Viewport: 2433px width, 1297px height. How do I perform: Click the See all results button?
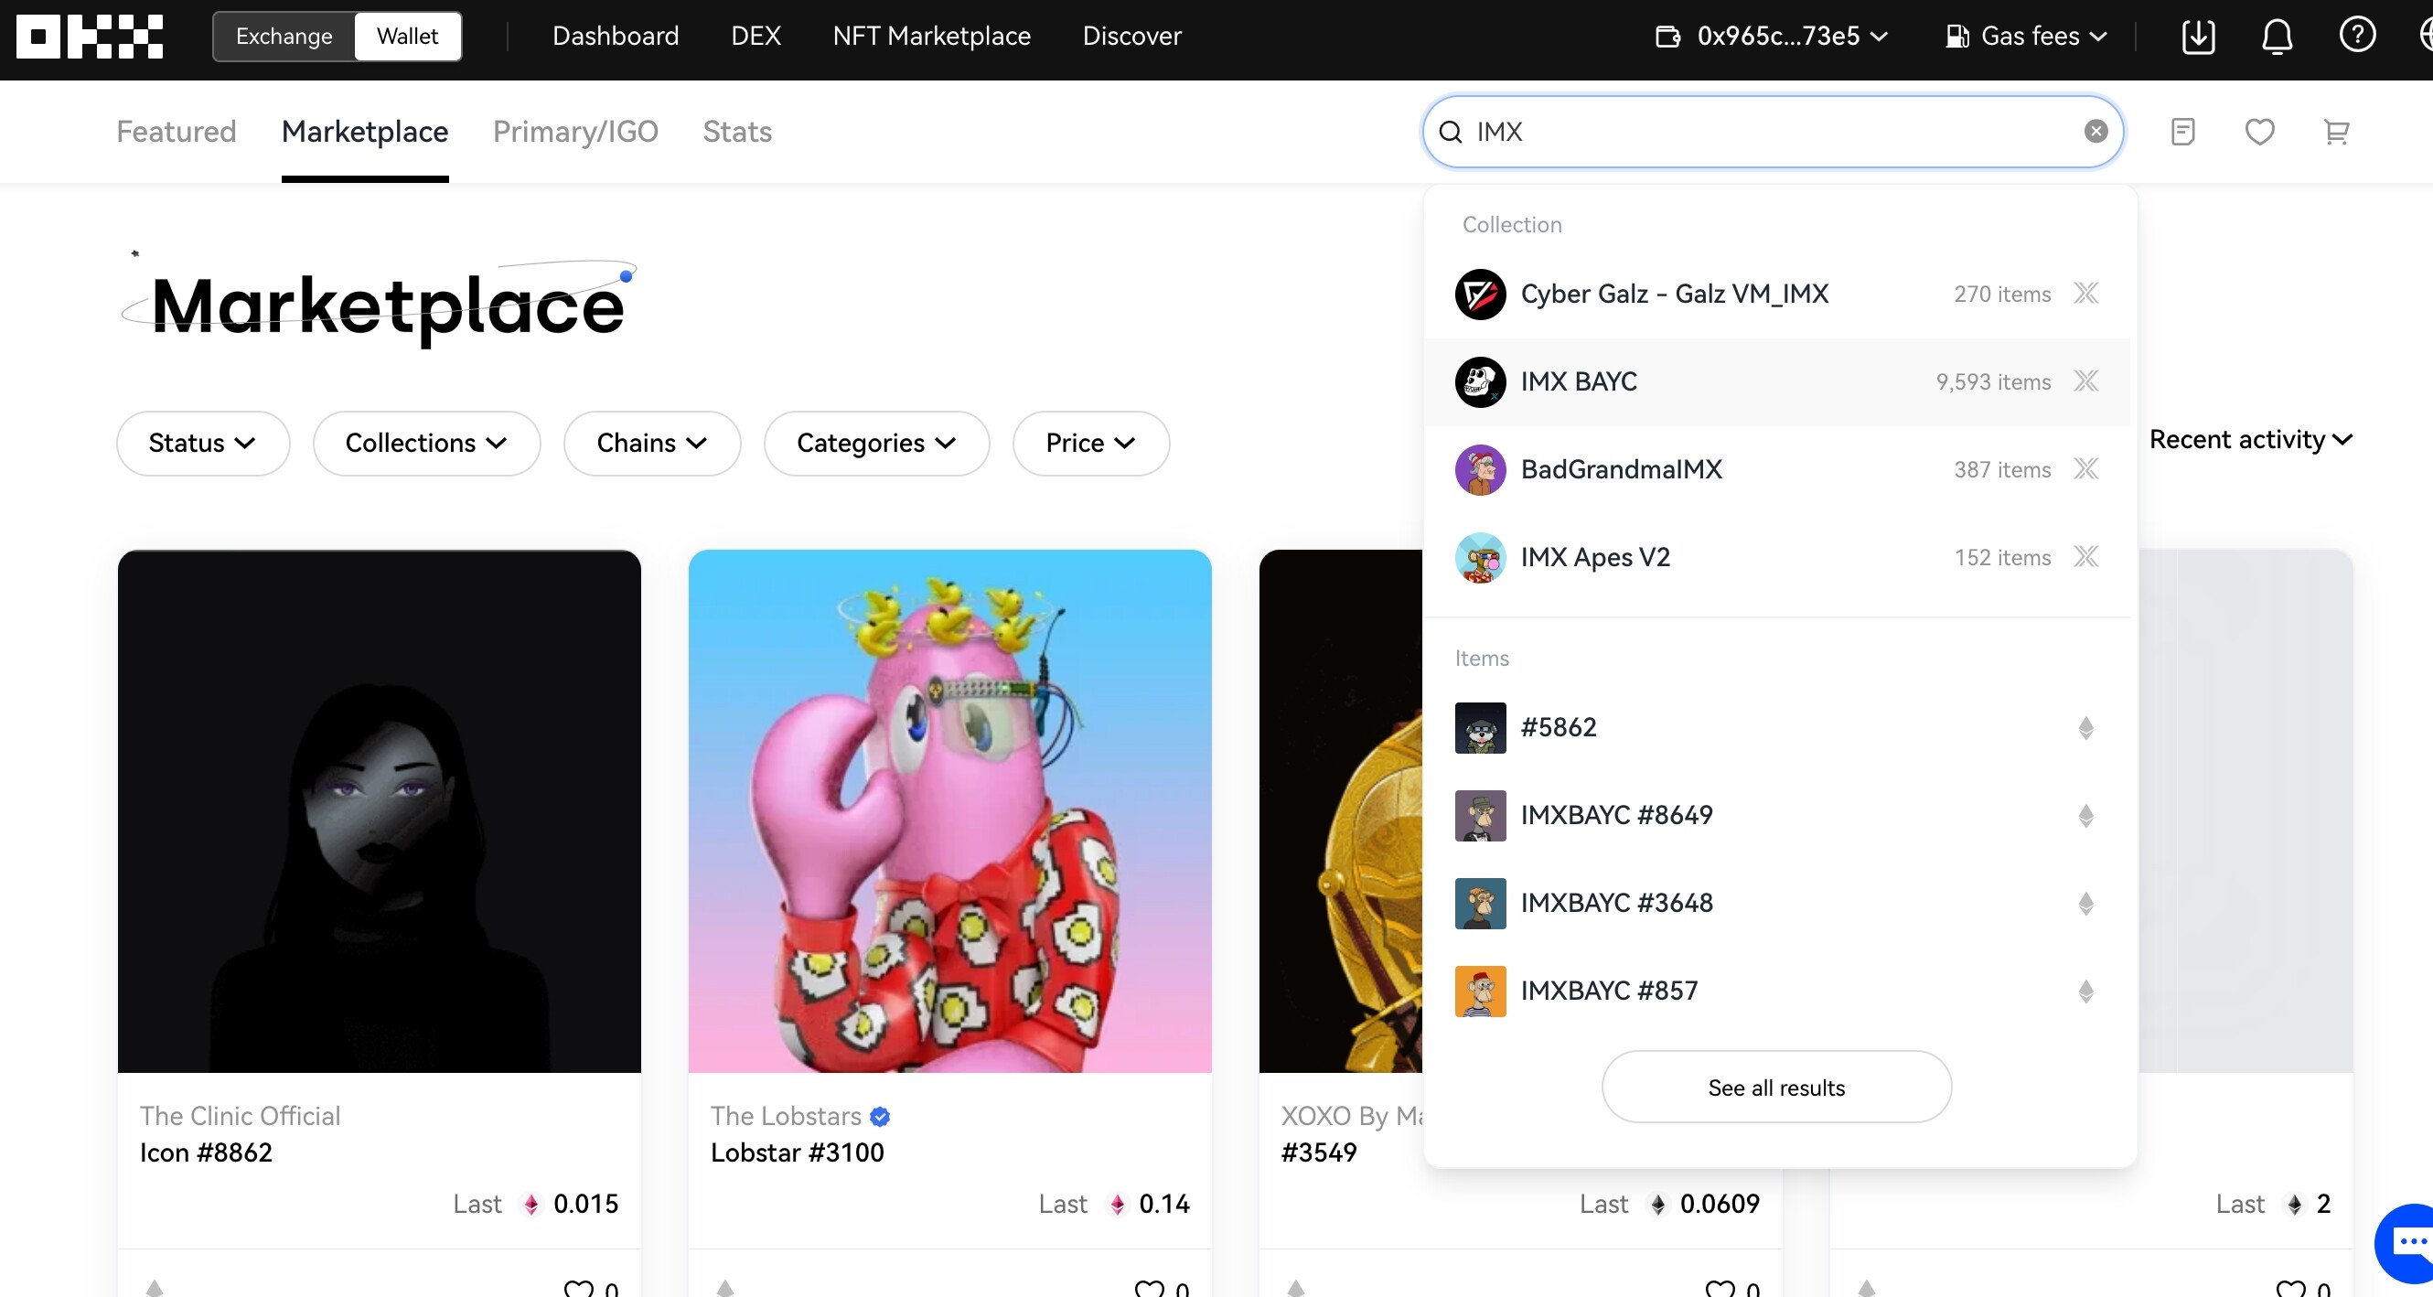1775,1088
